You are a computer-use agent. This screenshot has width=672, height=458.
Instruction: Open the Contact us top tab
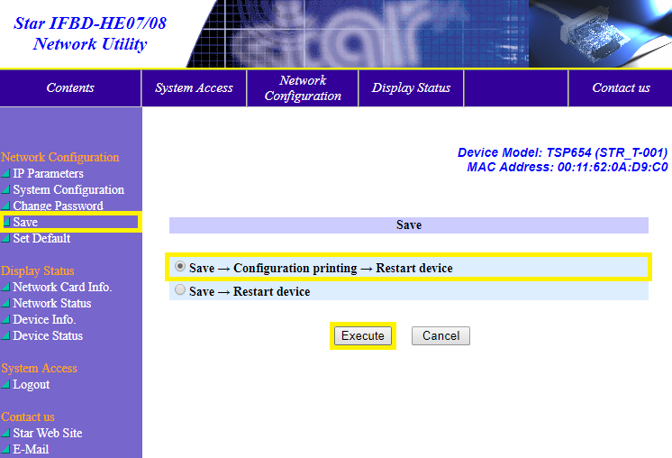click(x=621, y=88)
